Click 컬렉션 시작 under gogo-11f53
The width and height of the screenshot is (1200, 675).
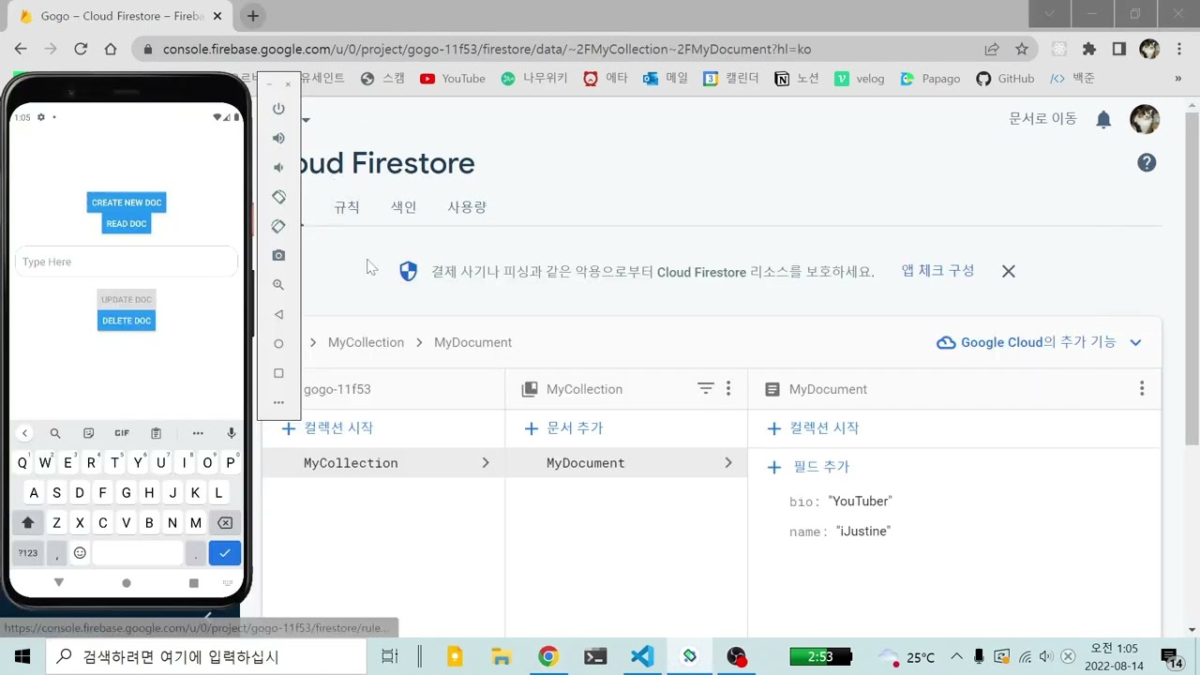(328, 427)
